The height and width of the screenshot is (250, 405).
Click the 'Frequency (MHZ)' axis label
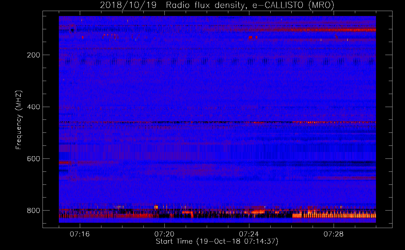coord(19,120)
